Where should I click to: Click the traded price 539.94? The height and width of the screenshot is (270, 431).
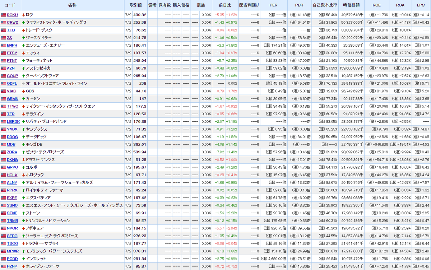click(x=140, y=152)
